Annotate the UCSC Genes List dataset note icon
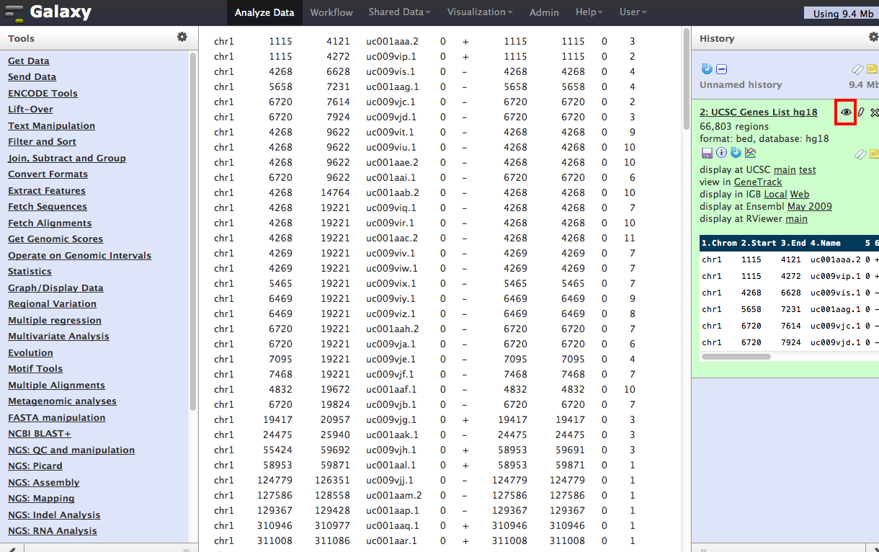Screen dimensions: 879x552 pos(873,153)
